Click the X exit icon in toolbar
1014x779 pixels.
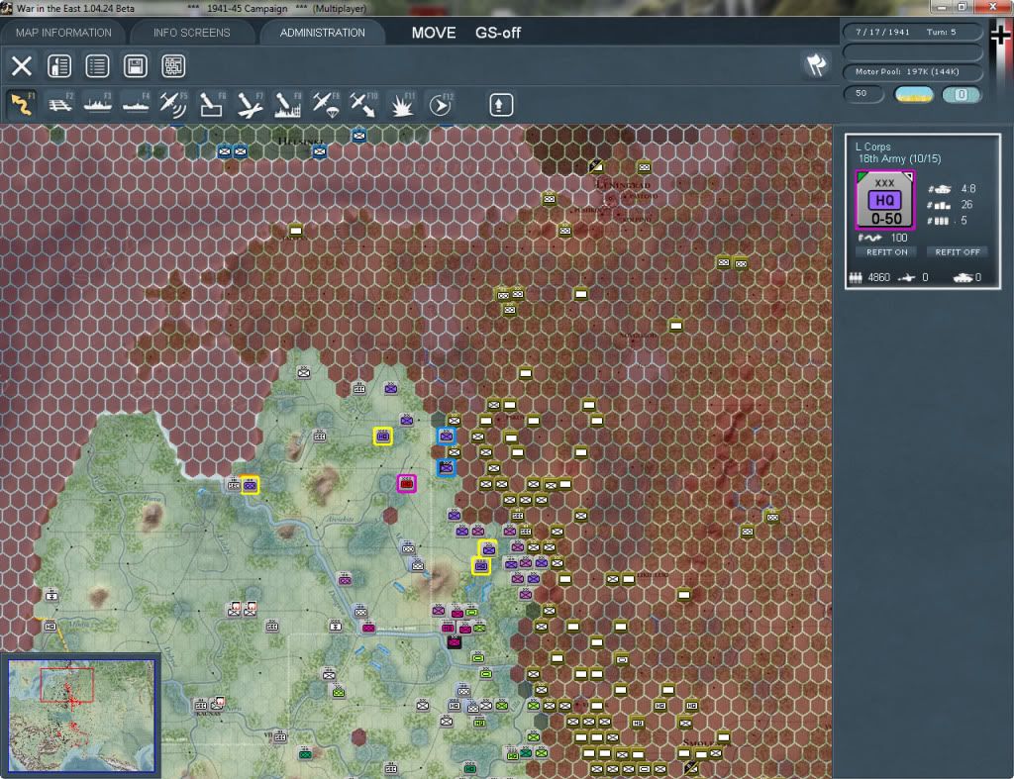click(22, 66)
